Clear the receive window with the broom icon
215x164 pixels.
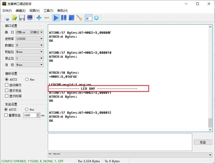[79, 18]
